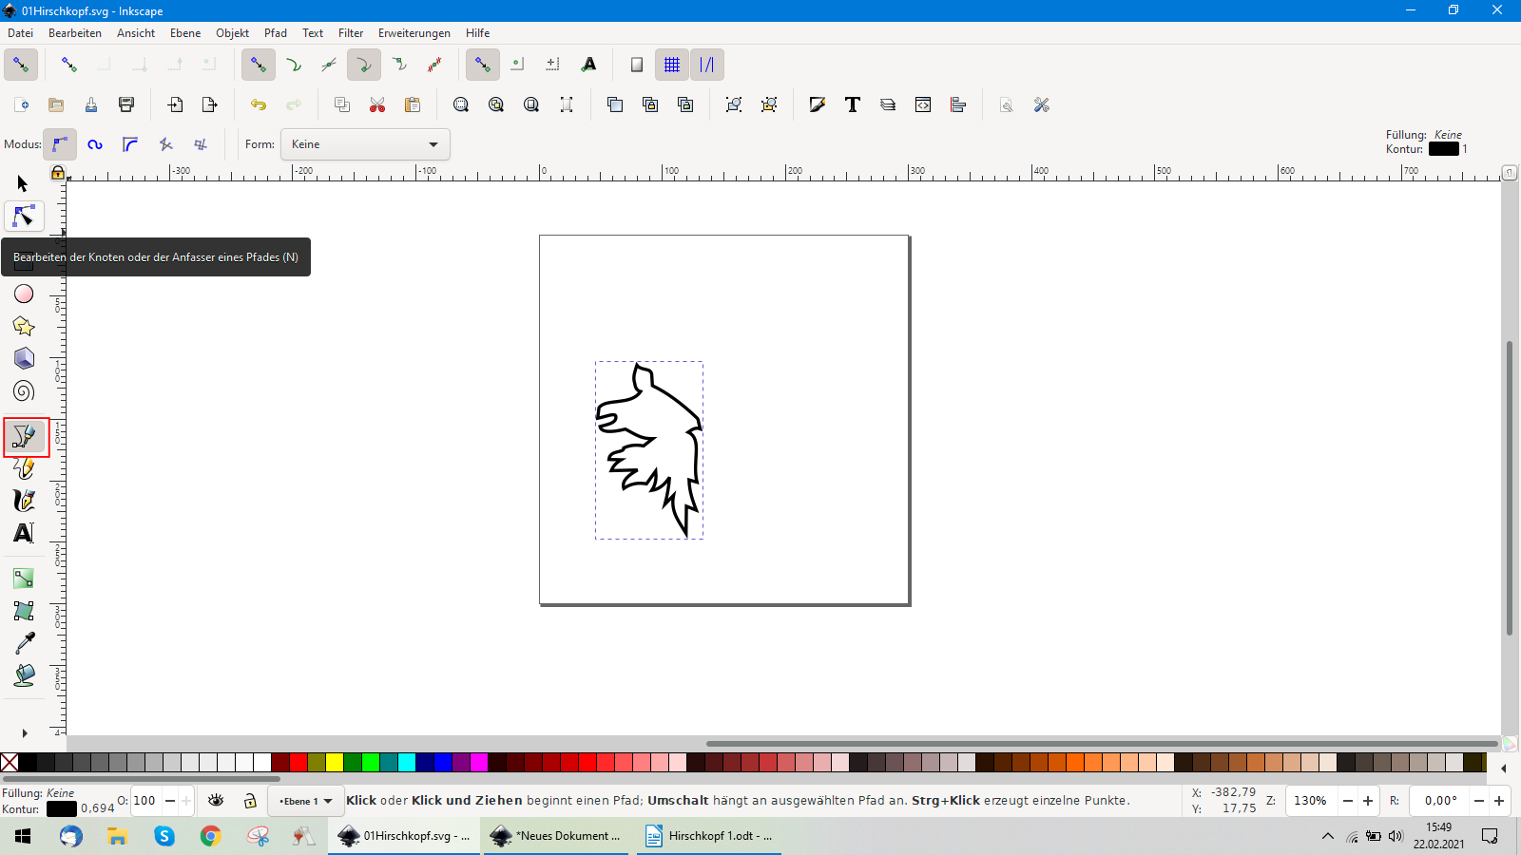
Task: Pick the yellow palette color swatch
Action: pos(335,762)
